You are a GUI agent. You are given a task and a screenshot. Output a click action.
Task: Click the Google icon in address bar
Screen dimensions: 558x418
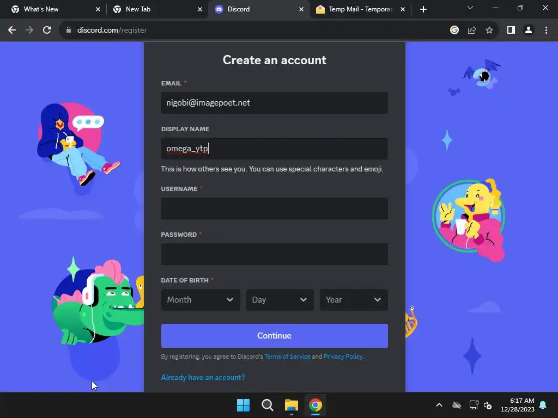coord(454,30)
